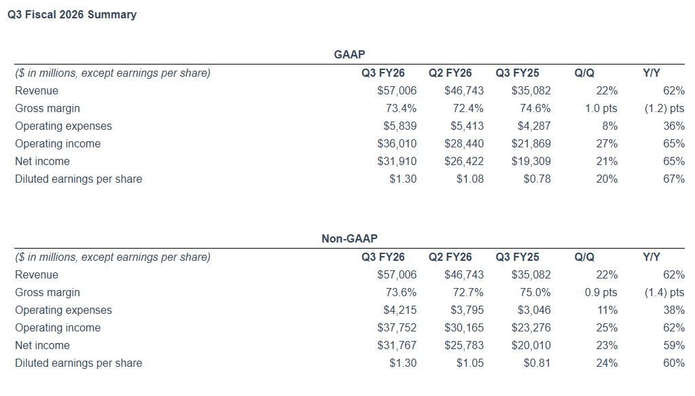Click the "Q3 Fiscal 2026 Summary" heading

click(x=71, y=14)
